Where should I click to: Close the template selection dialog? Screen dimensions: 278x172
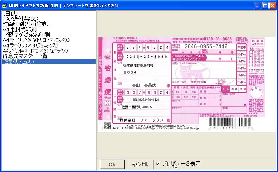[273, 5]
